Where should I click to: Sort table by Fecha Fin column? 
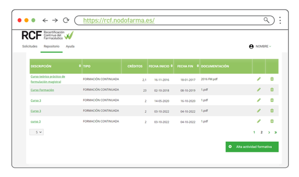(197, 66)
